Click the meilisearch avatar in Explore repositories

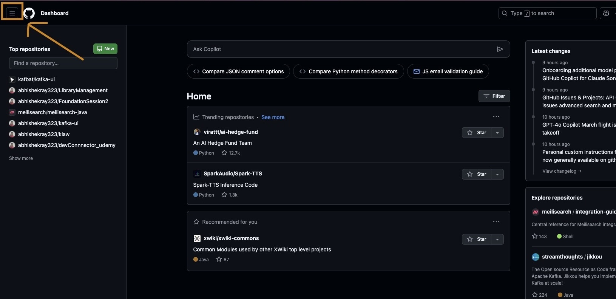[x=535, y=212]
